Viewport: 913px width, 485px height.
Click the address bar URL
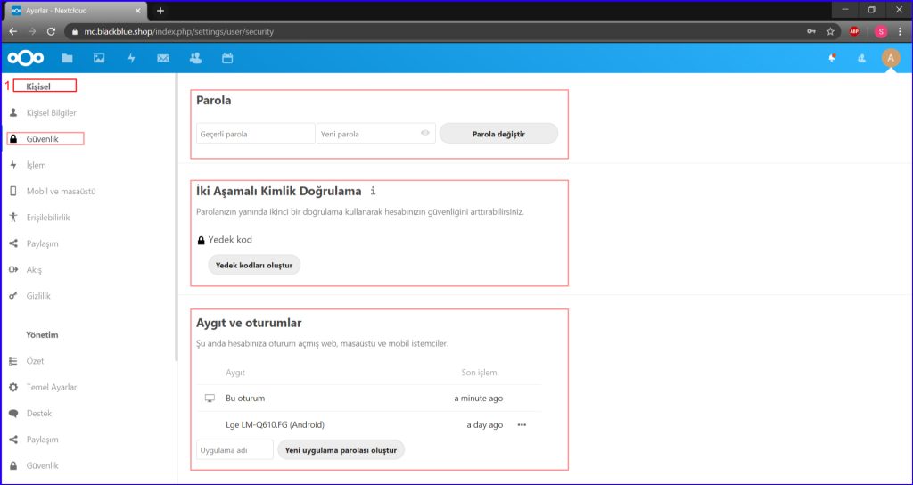pyautogui.click(x=178, y=31)
